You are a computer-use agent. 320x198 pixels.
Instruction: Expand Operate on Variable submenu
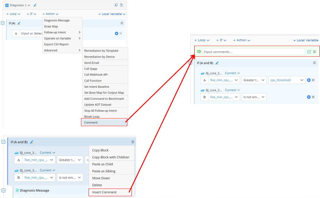[62, 38]
